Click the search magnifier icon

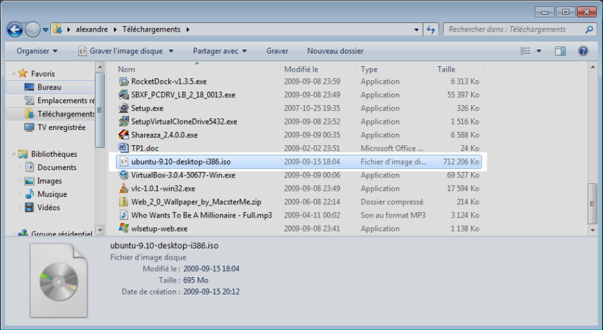589,29
